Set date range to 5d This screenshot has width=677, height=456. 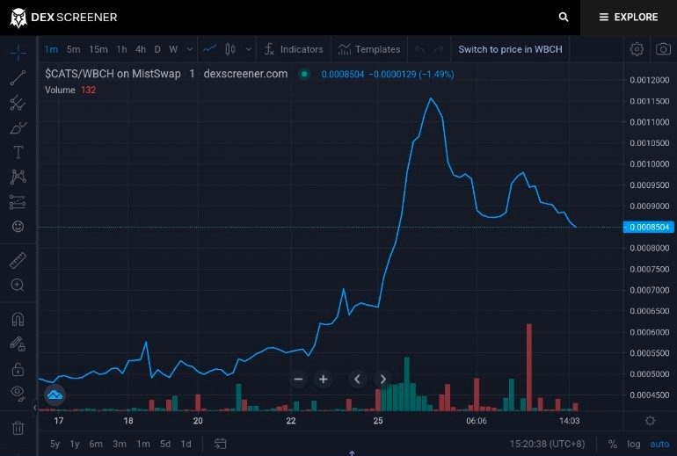(165, 444)
